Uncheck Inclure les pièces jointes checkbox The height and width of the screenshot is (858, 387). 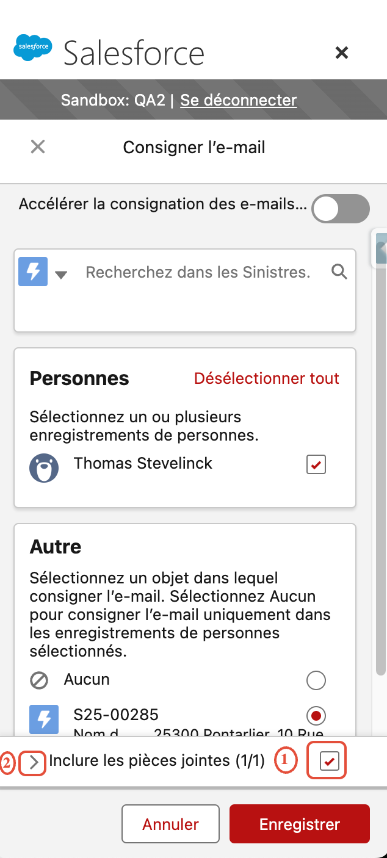tap(330, 760)
